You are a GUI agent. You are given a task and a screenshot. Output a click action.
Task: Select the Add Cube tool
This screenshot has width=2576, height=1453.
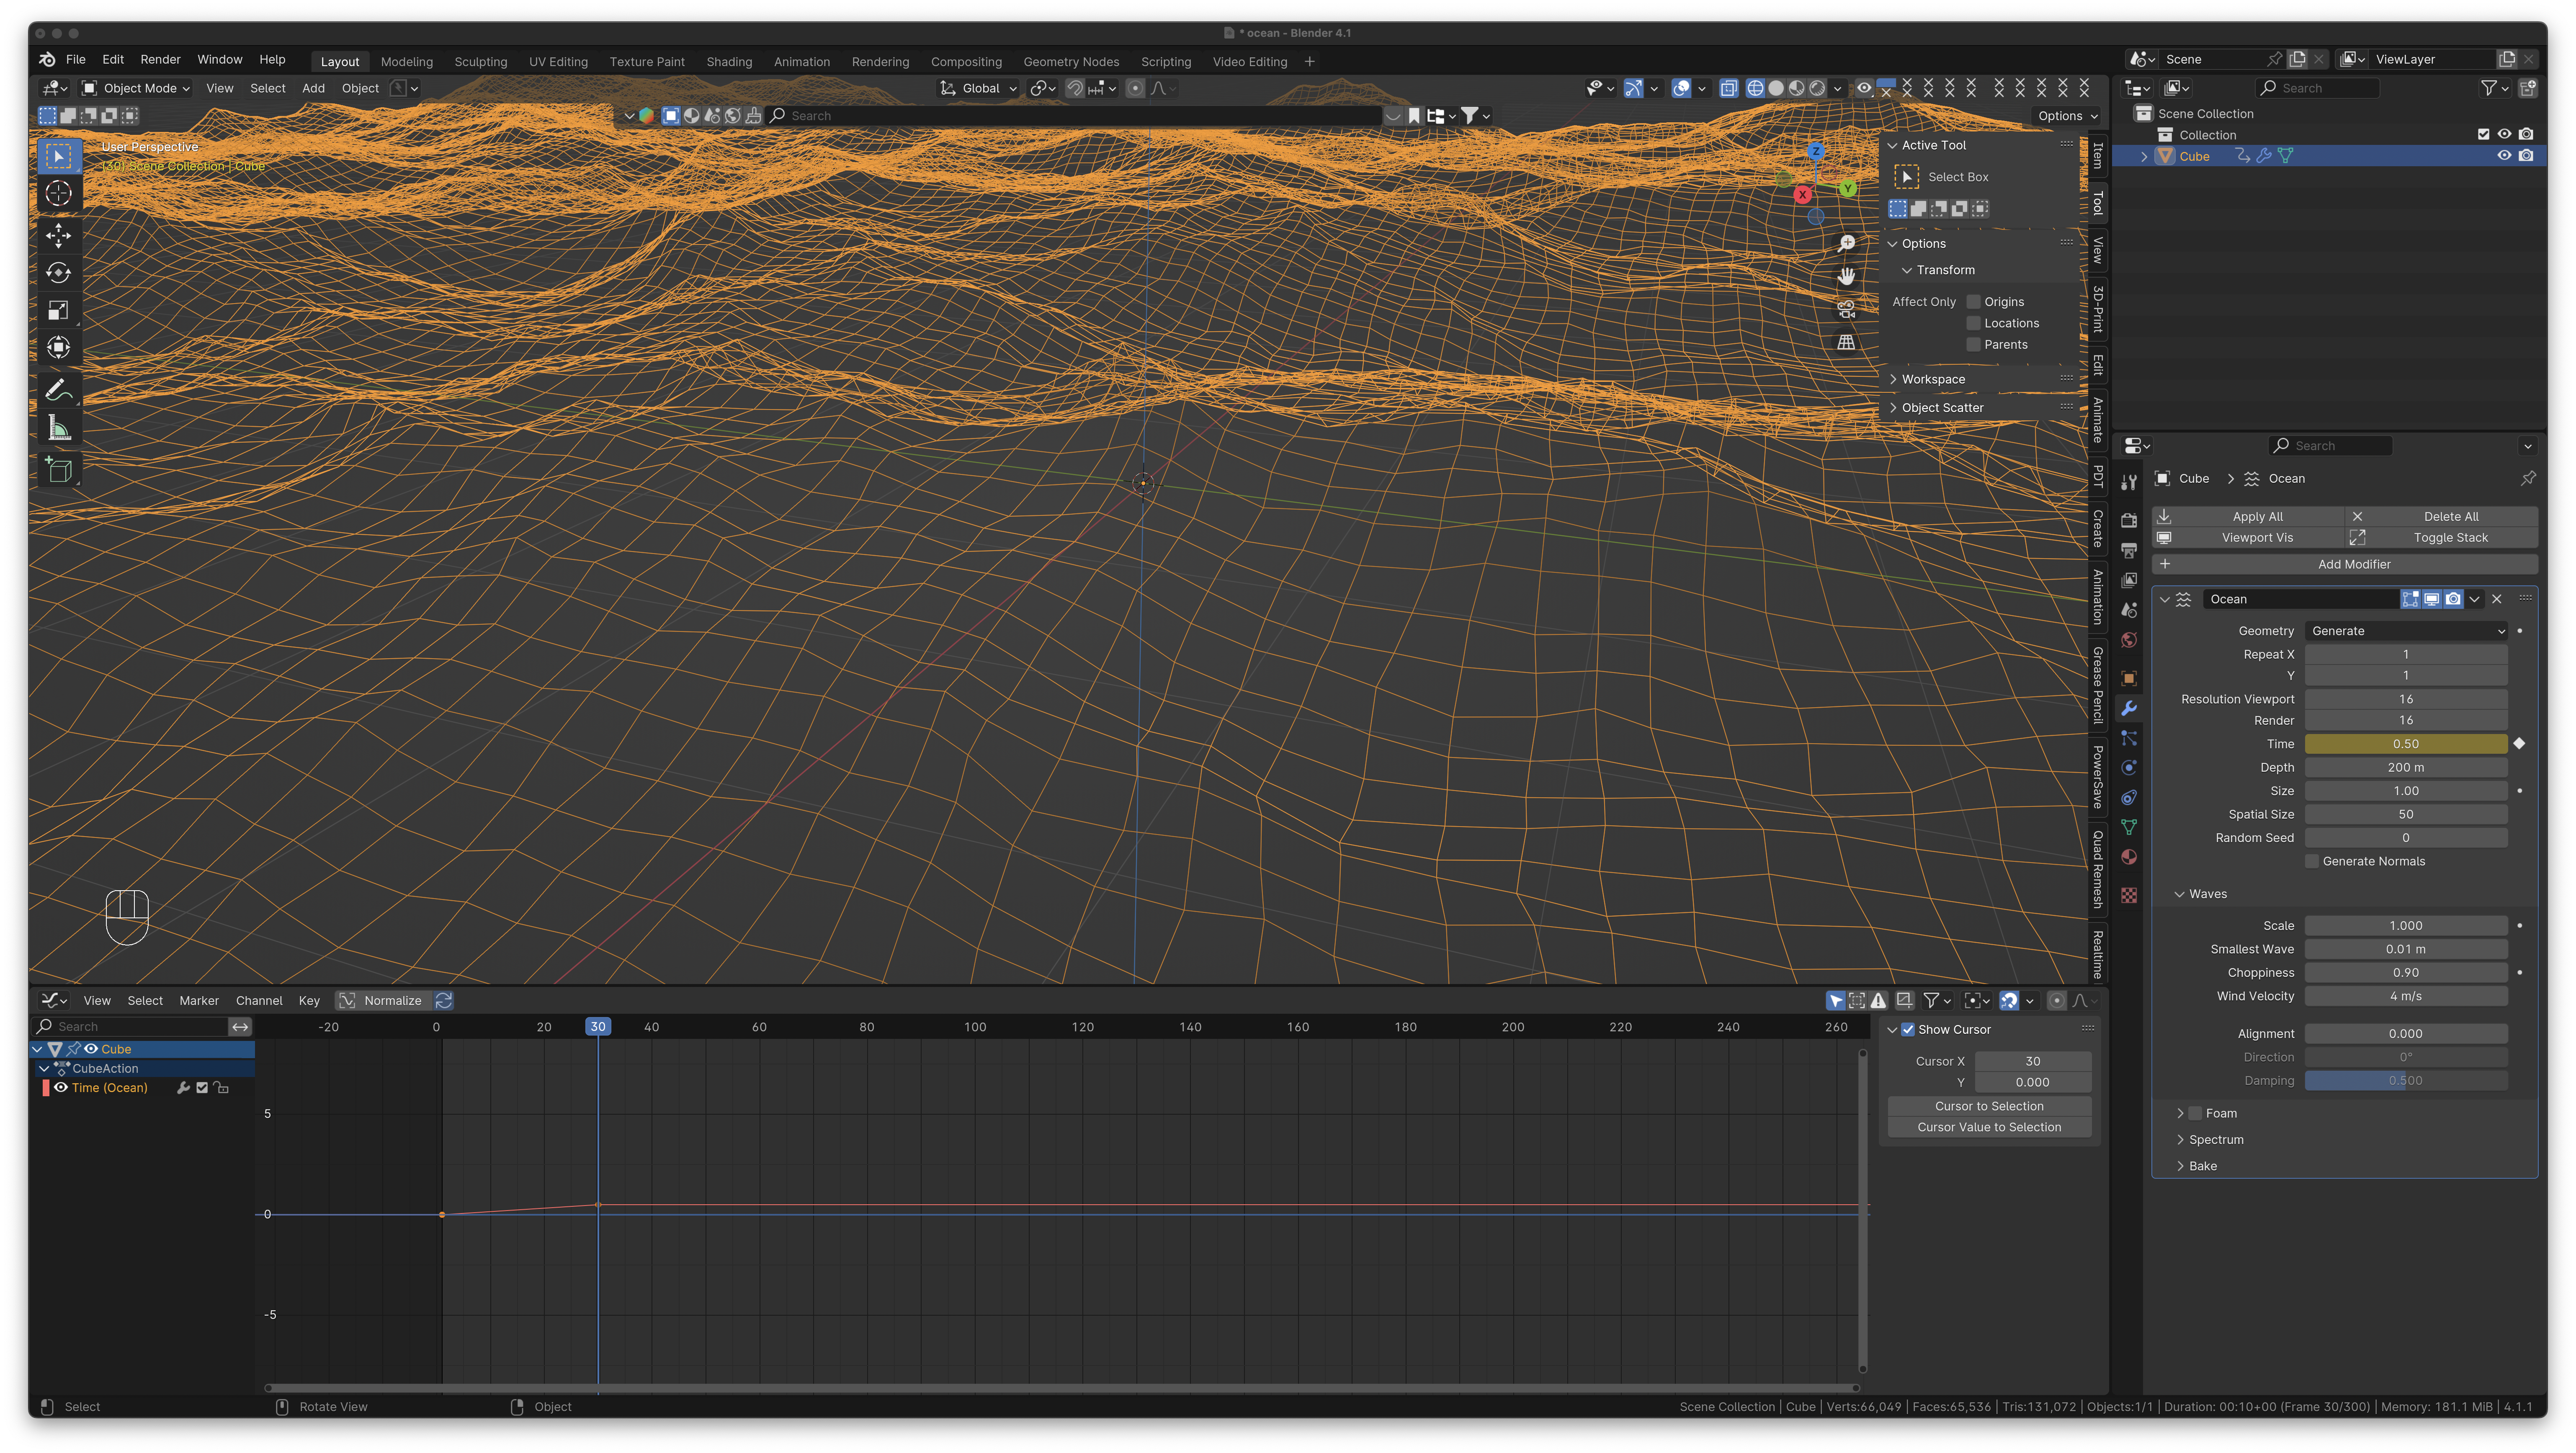pos(59,469)
